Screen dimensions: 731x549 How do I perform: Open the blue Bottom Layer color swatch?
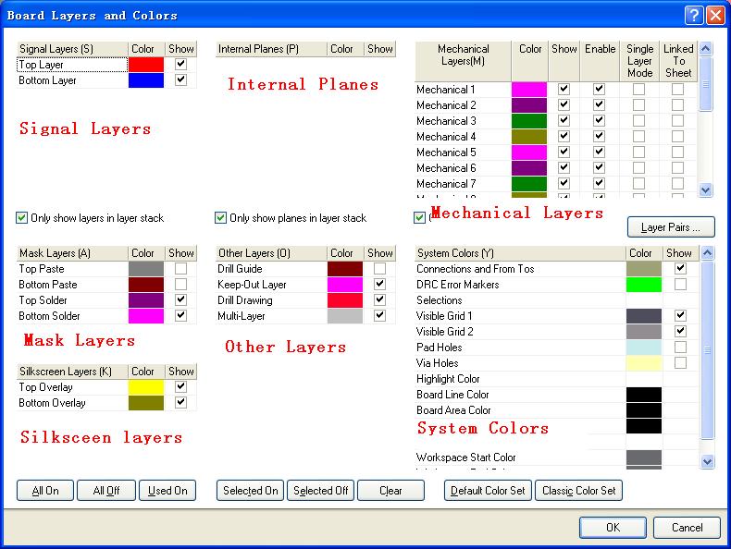coord(146,80)
